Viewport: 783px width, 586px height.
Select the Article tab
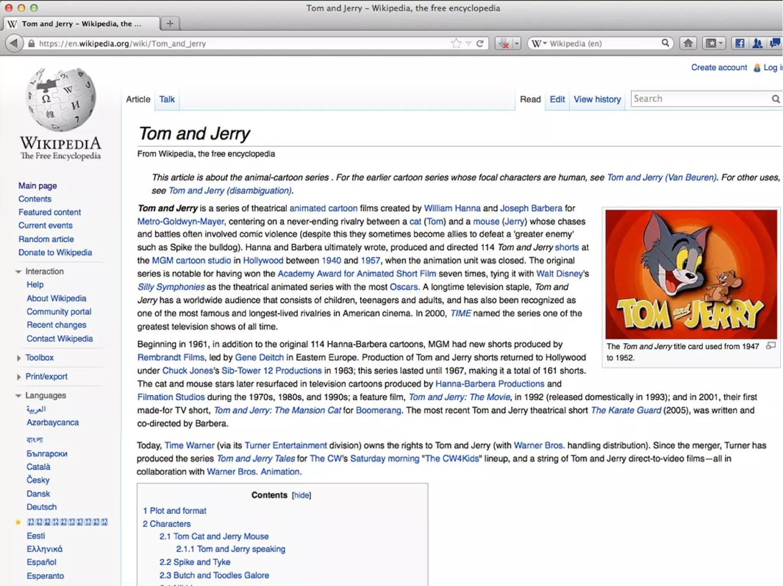138,99
